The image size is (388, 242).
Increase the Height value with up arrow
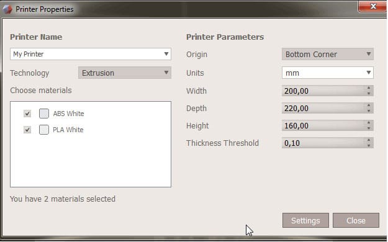(x=369, y=122)
